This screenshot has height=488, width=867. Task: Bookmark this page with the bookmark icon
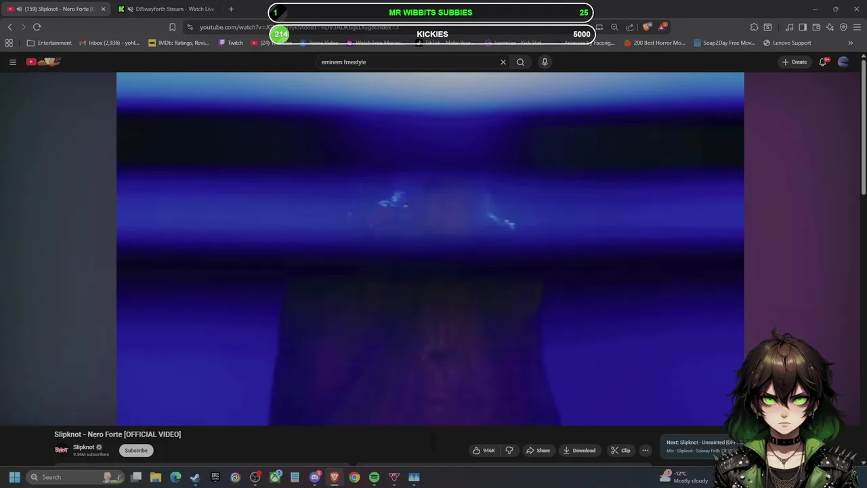(x=172, y=27)
